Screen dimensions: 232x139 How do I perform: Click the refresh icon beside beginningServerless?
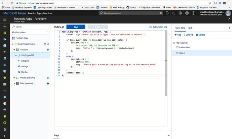[x=44, y=44]
